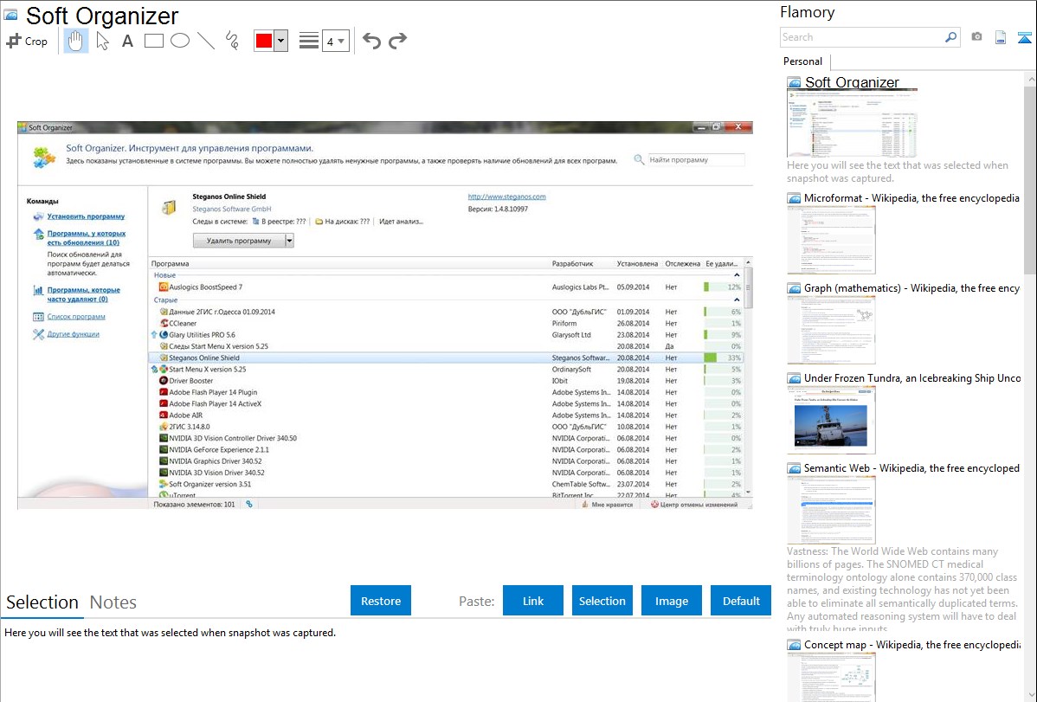Select the arrow pointer tool
Image resolution: width=1037 pixels, height=702 pixels.
click(102, 41)
